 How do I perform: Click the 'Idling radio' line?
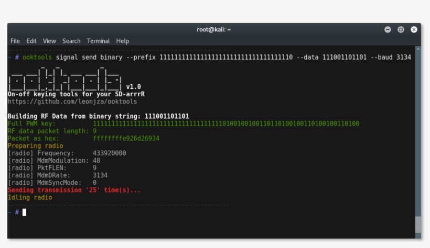[30, 198]
